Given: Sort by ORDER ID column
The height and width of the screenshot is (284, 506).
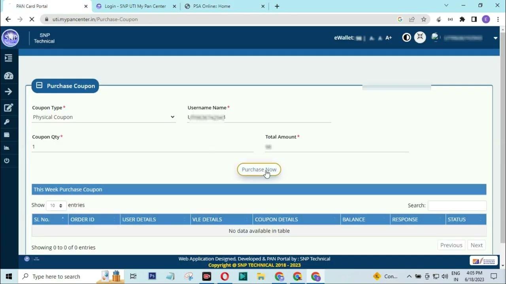Looking at the screenshot, I should (x=94, y=219).
